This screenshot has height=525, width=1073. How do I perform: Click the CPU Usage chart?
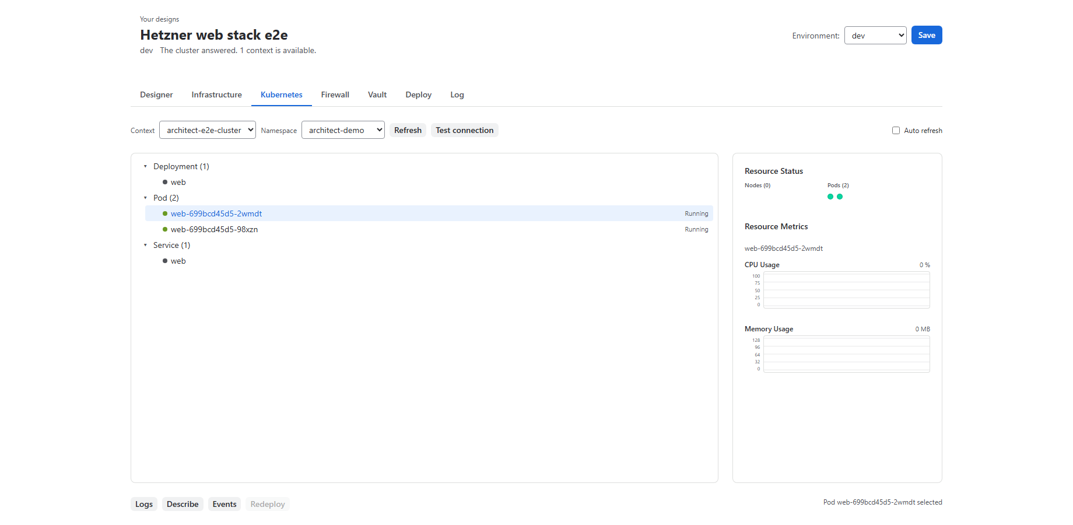click(x=846, y=290)
